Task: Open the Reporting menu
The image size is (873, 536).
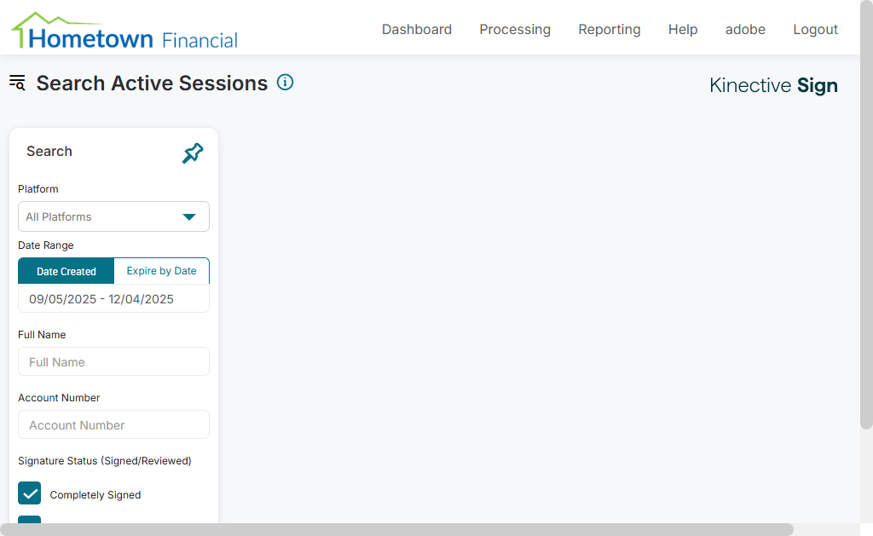Action: (x=610, y=30)
